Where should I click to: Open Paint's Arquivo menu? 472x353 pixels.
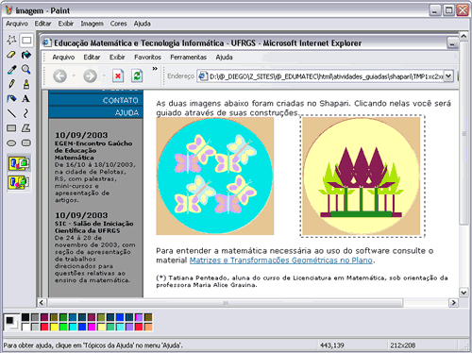click(17, 24)
